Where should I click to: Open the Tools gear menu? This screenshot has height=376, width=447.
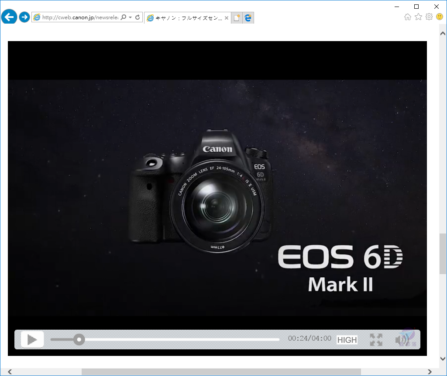[429, 17]
